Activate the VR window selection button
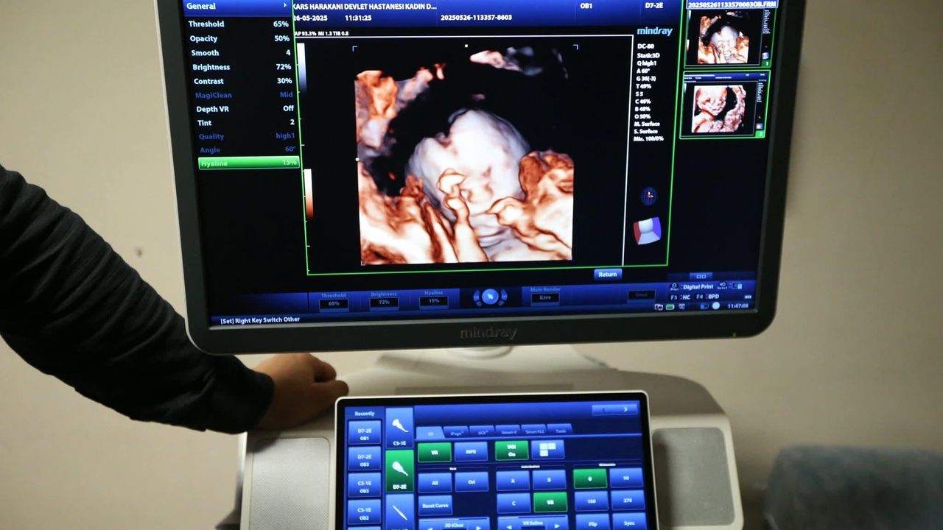 click(x=550, y=502)
